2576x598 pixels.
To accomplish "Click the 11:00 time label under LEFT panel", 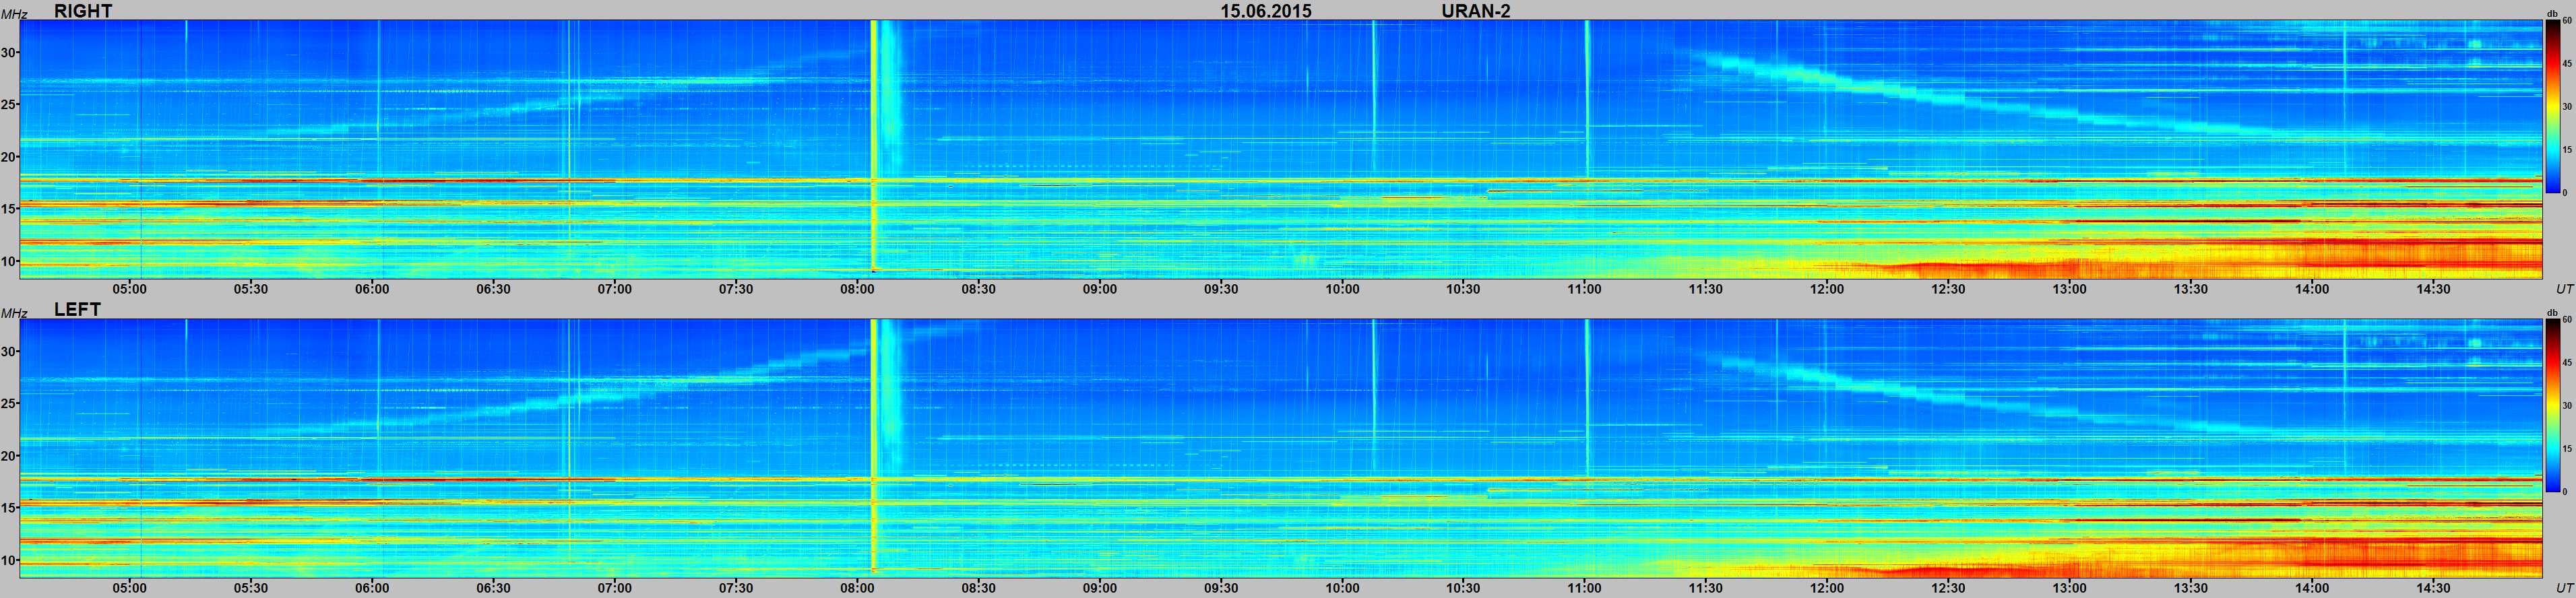I will tap(1584, 588).
